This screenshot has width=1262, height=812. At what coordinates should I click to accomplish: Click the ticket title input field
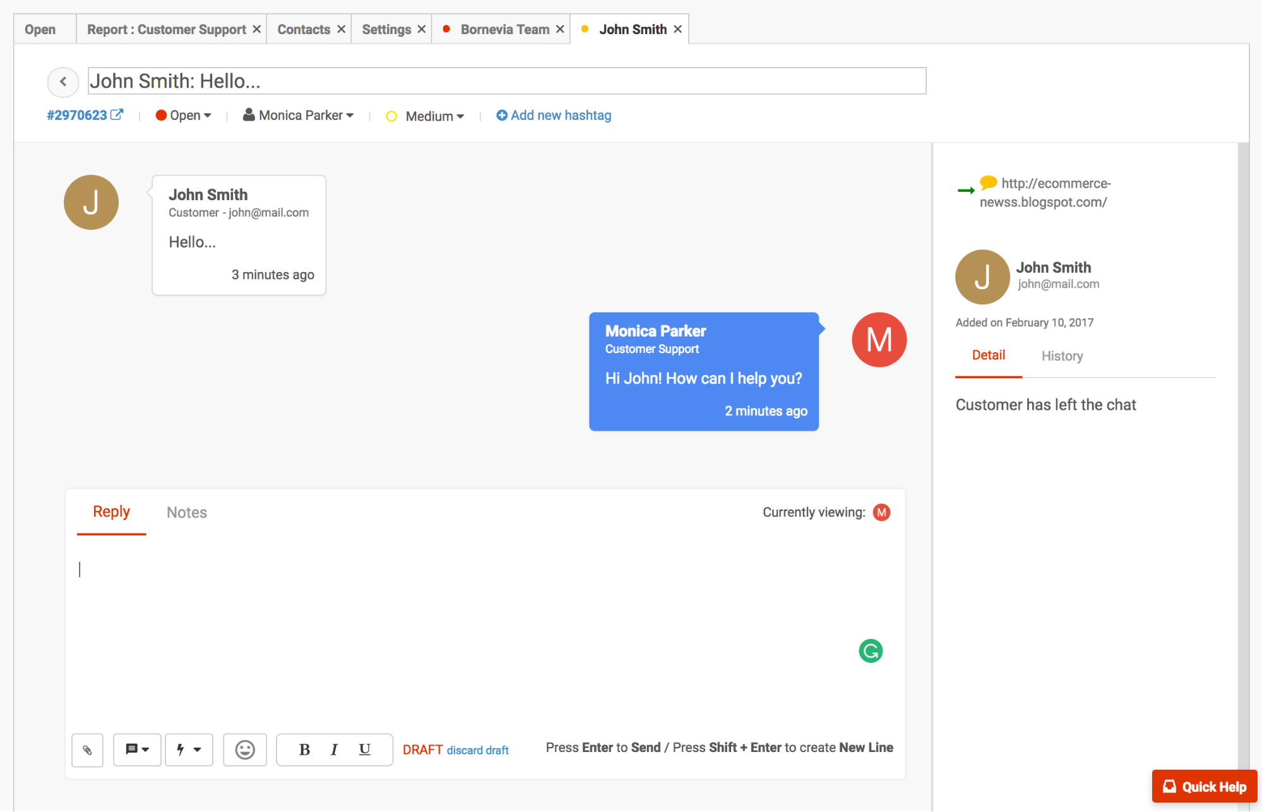tap(507, 81)
